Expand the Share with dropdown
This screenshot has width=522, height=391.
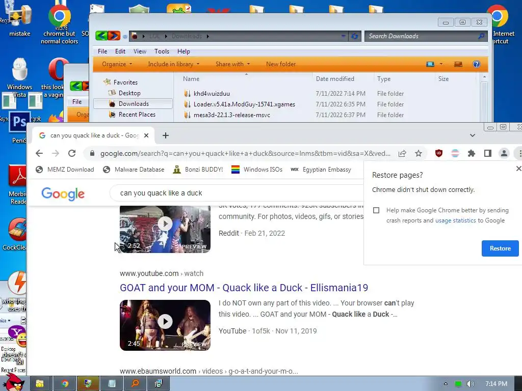click(x=232, y=64)
